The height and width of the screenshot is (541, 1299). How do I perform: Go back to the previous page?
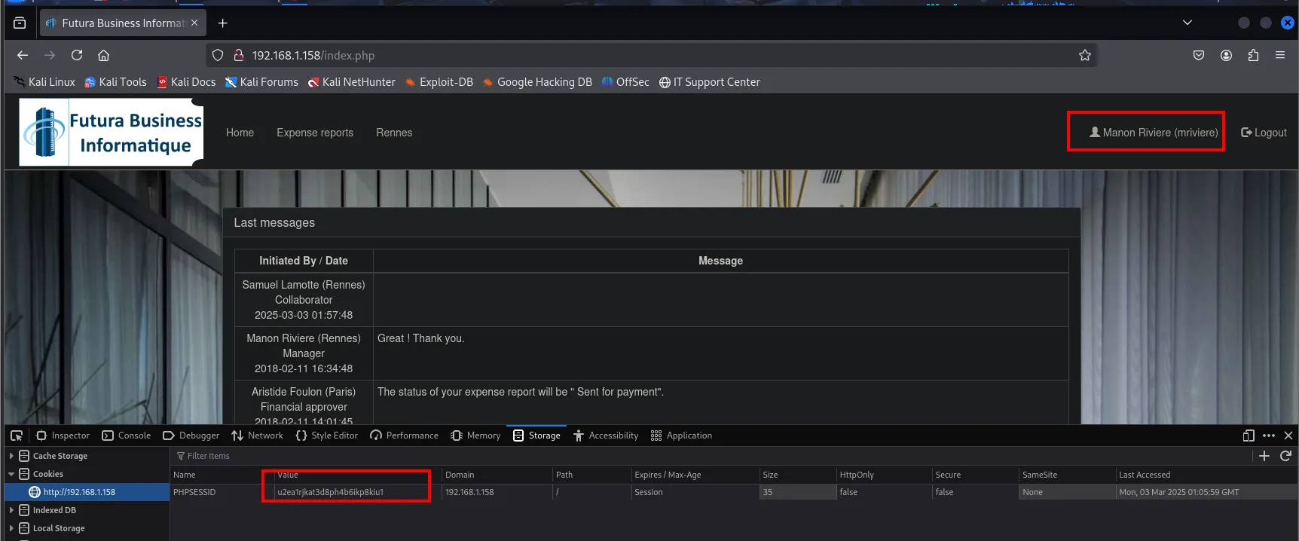coord(23,55)
